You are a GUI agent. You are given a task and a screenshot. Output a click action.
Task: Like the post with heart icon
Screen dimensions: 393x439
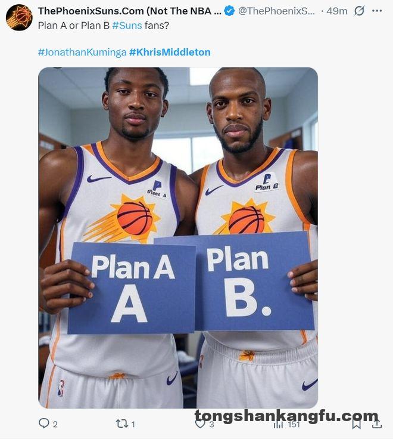[x=200, y=424]
